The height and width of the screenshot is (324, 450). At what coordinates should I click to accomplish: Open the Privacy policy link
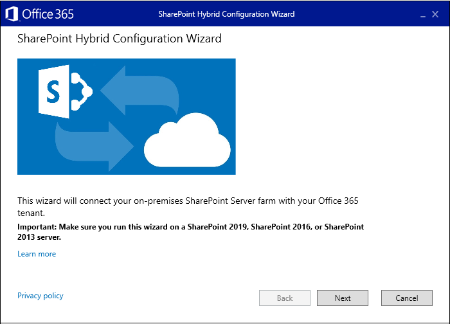click(40, 296)
